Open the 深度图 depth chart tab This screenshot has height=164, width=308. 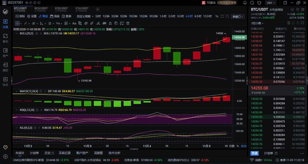tap(98, 153)
